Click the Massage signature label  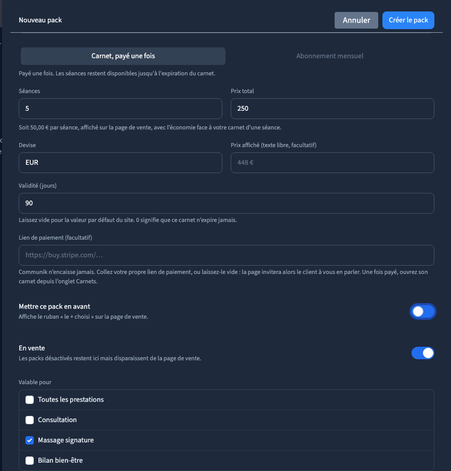pyautogui.click(x=66, y=440)
